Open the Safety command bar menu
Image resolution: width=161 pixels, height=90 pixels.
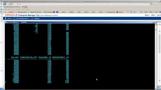(x=151, y=12)
